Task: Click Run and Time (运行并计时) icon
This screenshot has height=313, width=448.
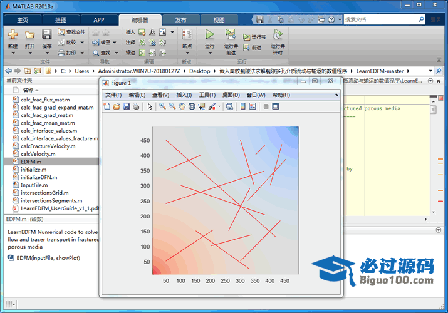Action: 278,34
